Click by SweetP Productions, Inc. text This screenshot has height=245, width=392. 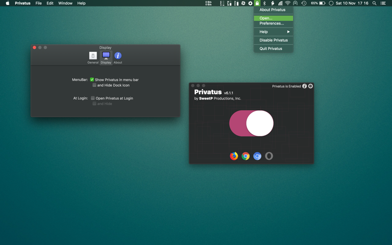pyautogui.click(x=218, y=98)
